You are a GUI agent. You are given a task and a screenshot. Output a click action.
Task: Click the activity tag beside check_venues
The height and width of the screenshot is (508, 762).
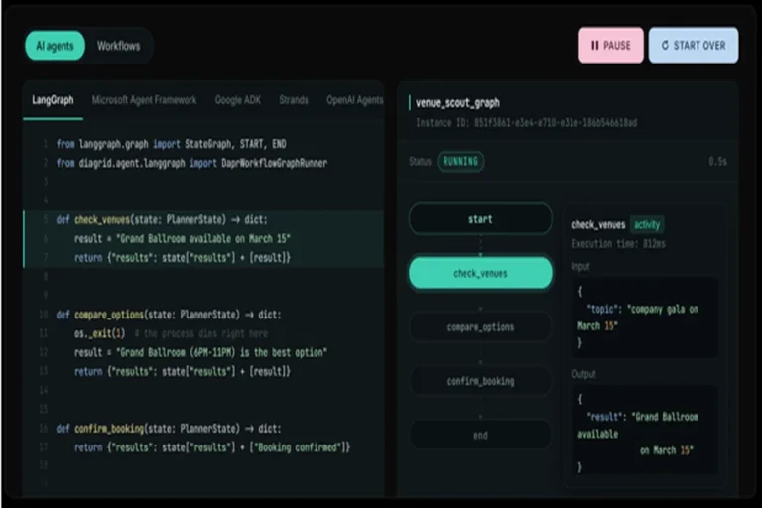point(647,224)
